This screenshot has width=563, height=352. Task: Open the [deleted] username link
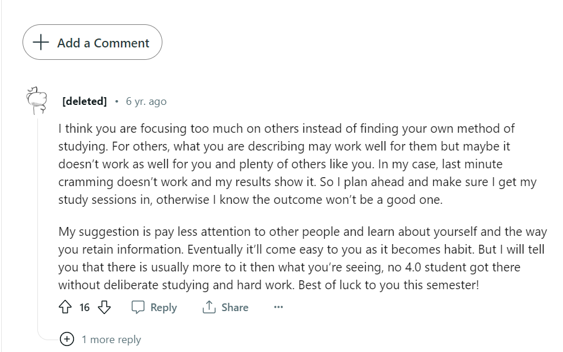(x=85, y=101)
